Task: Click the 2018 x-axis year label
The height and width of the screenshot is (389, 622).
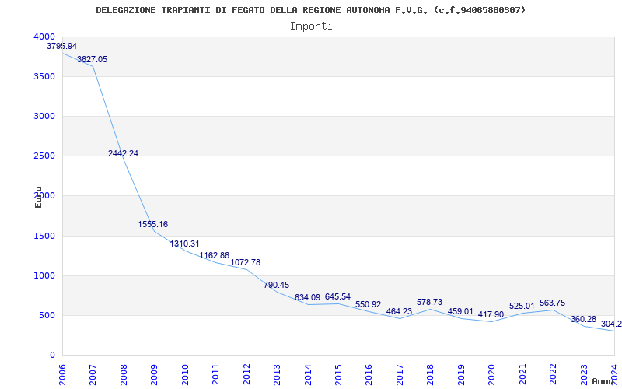Action: (x=430, y=374)
